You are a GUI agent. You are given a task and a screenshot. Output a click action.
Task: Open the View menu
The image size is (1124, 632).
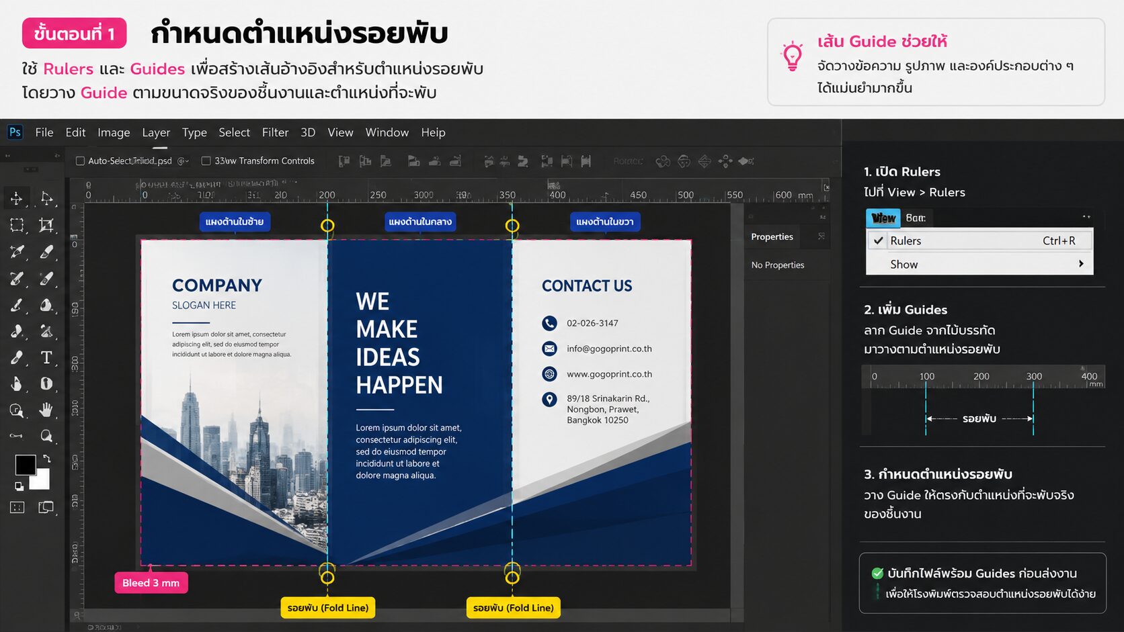coord(340,132)
